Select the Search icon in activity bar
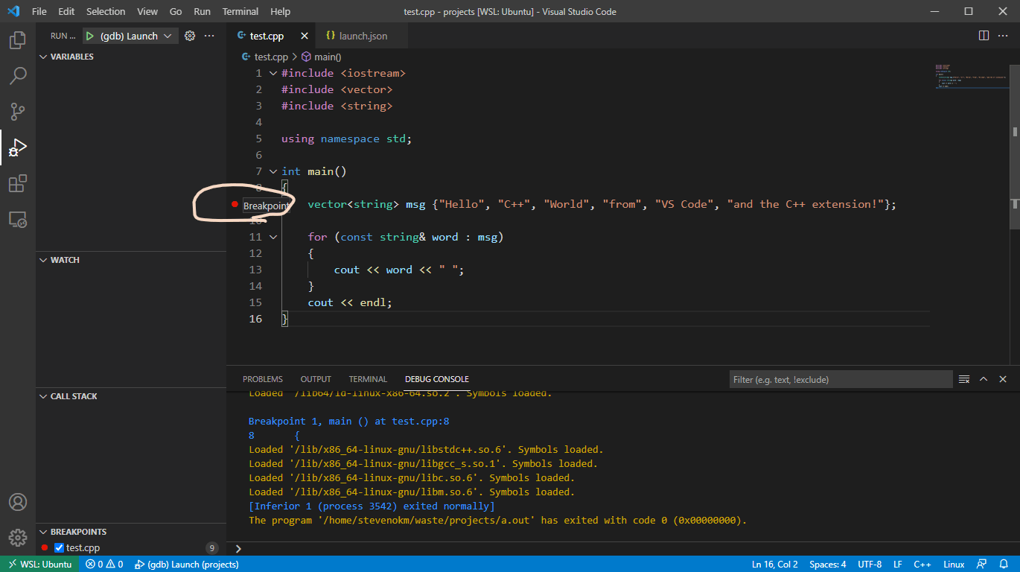 coord(16,75)
